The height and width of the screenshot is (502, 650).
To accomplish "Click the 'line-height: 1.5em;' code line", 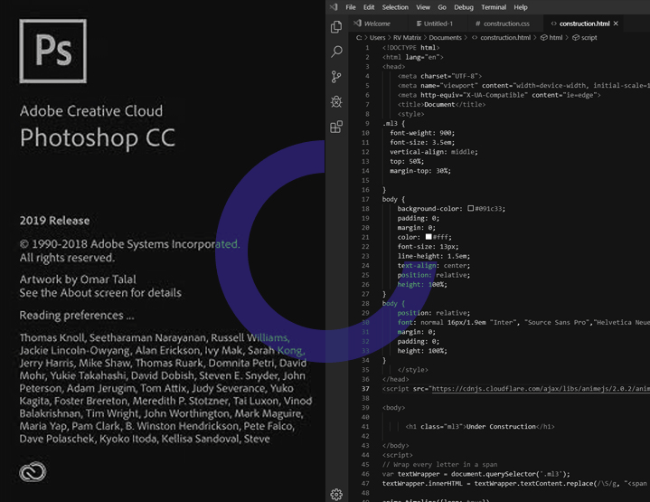I will click(x=434, y=256).
